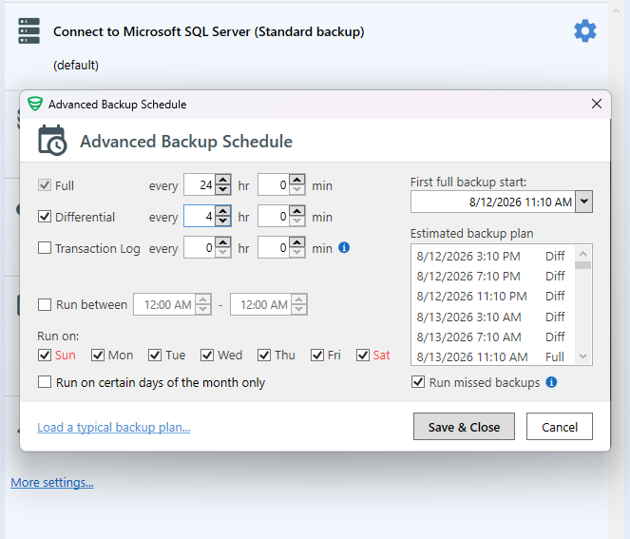Image resolution: width=630 pixels, height=539 pixels.
Task: Toggle the Full backup checkbox
Action: 45,185
